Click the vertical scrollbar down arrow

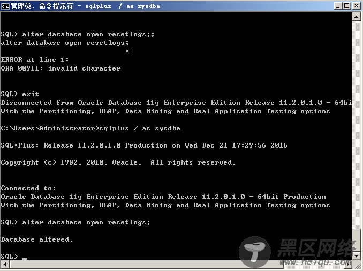(x=356, y=256)
